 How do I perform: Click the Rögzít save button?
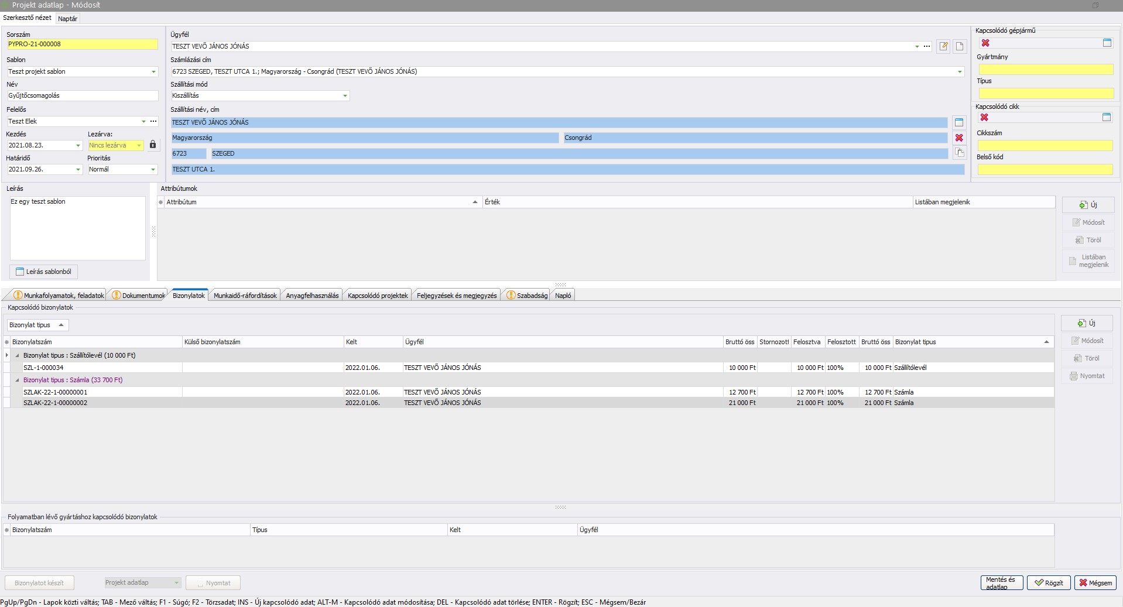(x=1049, y=583)
